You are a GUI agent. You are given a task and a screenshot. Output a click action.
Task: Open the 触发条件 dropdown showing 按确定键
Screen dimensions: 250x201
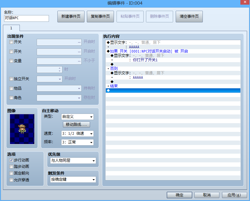point(73,180)
